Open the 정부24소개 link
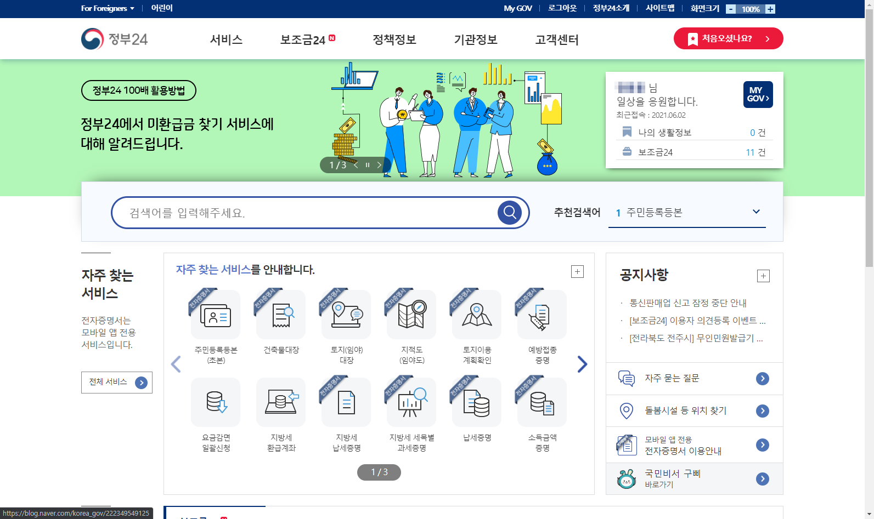This screenshot has height=519, width=874. [x=611, y=8]
